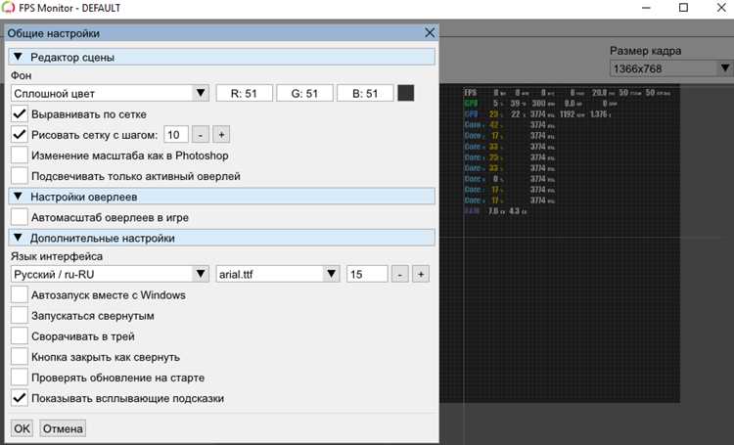The image size is (734, 445).
Task: Toggle the 'Выравнивать по сетке' checkbox
Action: click(20, 113)
